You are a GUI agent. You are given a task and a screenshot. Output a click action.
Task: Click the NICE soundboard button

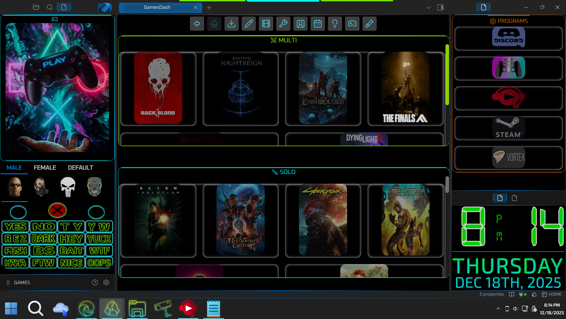[71, 263]
